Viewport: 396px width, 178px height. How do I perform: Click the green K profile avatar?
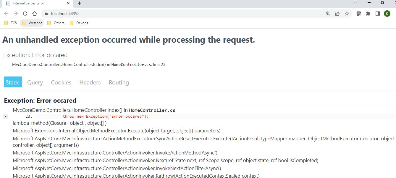(387, 13)
